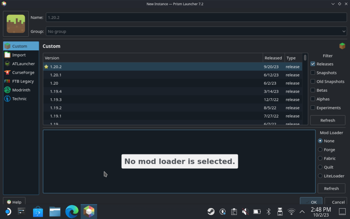Enable the Experiments filter
The width and height of the screenshot is (350, 219).
click(313, 108)
